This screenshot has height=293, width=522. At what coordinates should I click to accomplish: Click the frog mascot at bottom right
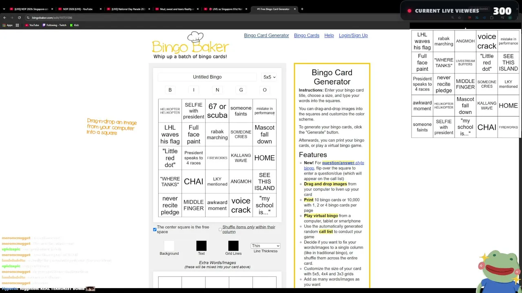coord(500,272)
